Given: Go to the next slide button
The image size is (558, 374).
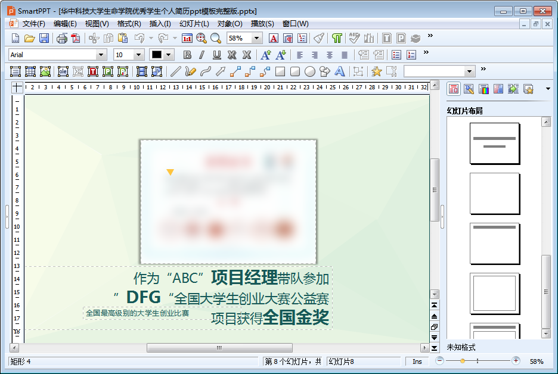Looking at the screenshot, I should click(x=435, y=338).
